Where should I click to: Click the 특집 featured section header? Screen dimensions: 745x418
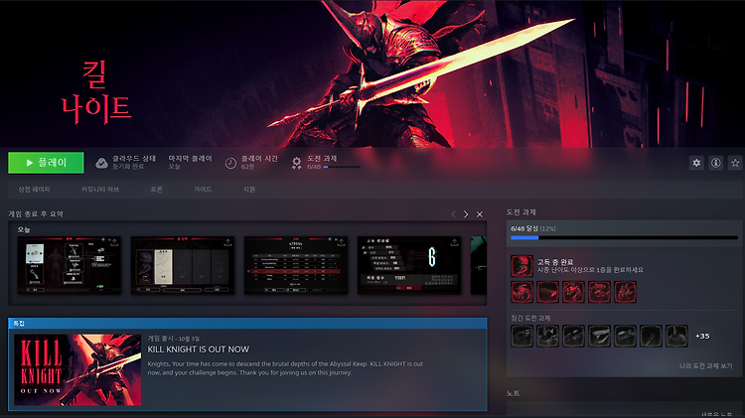[247, 323]
